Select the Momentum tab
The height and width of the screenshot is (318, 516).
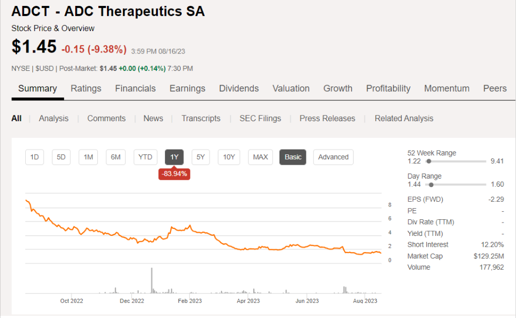447,88
